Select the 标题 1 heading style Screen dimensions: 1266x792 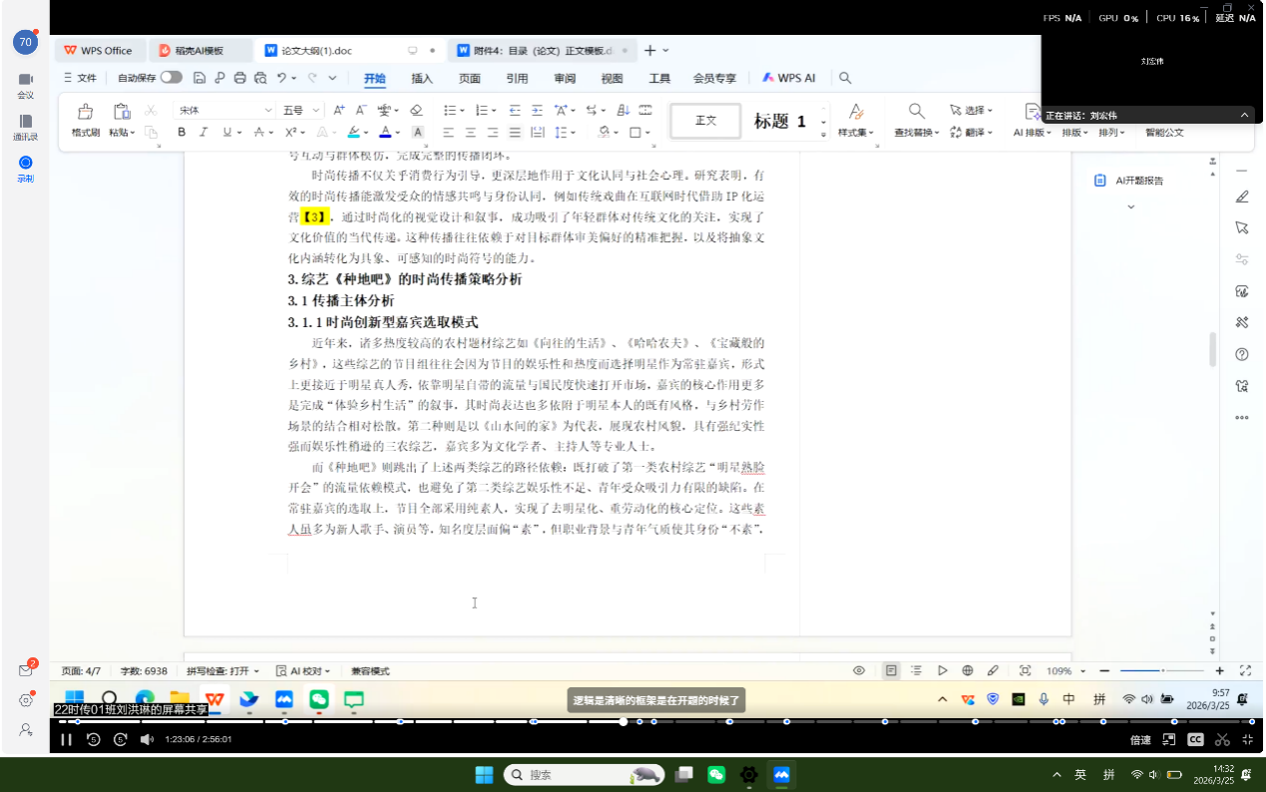click(779, 121)
